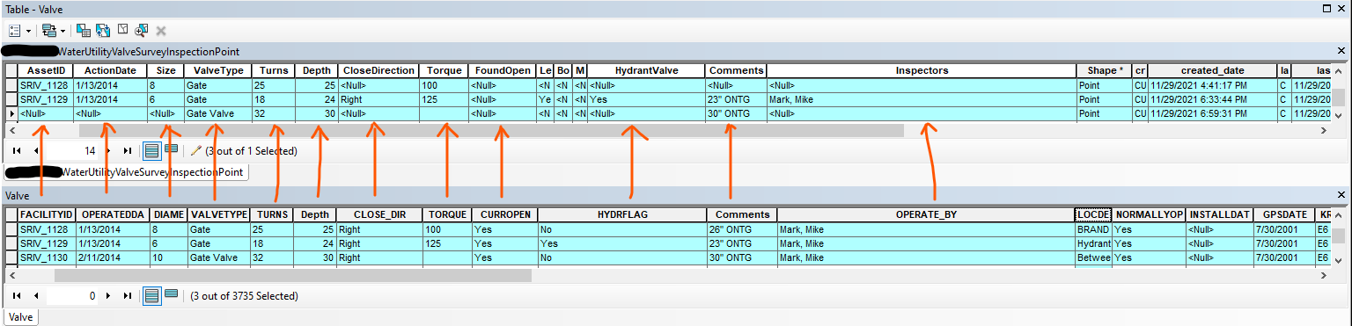
Task: Click the record number field showing 14
Action: click(x=73, y=150)
